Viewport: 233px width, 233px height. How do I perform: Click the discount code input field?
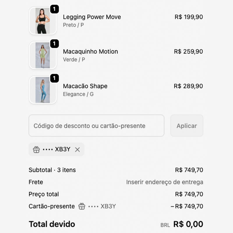[96, 126]
